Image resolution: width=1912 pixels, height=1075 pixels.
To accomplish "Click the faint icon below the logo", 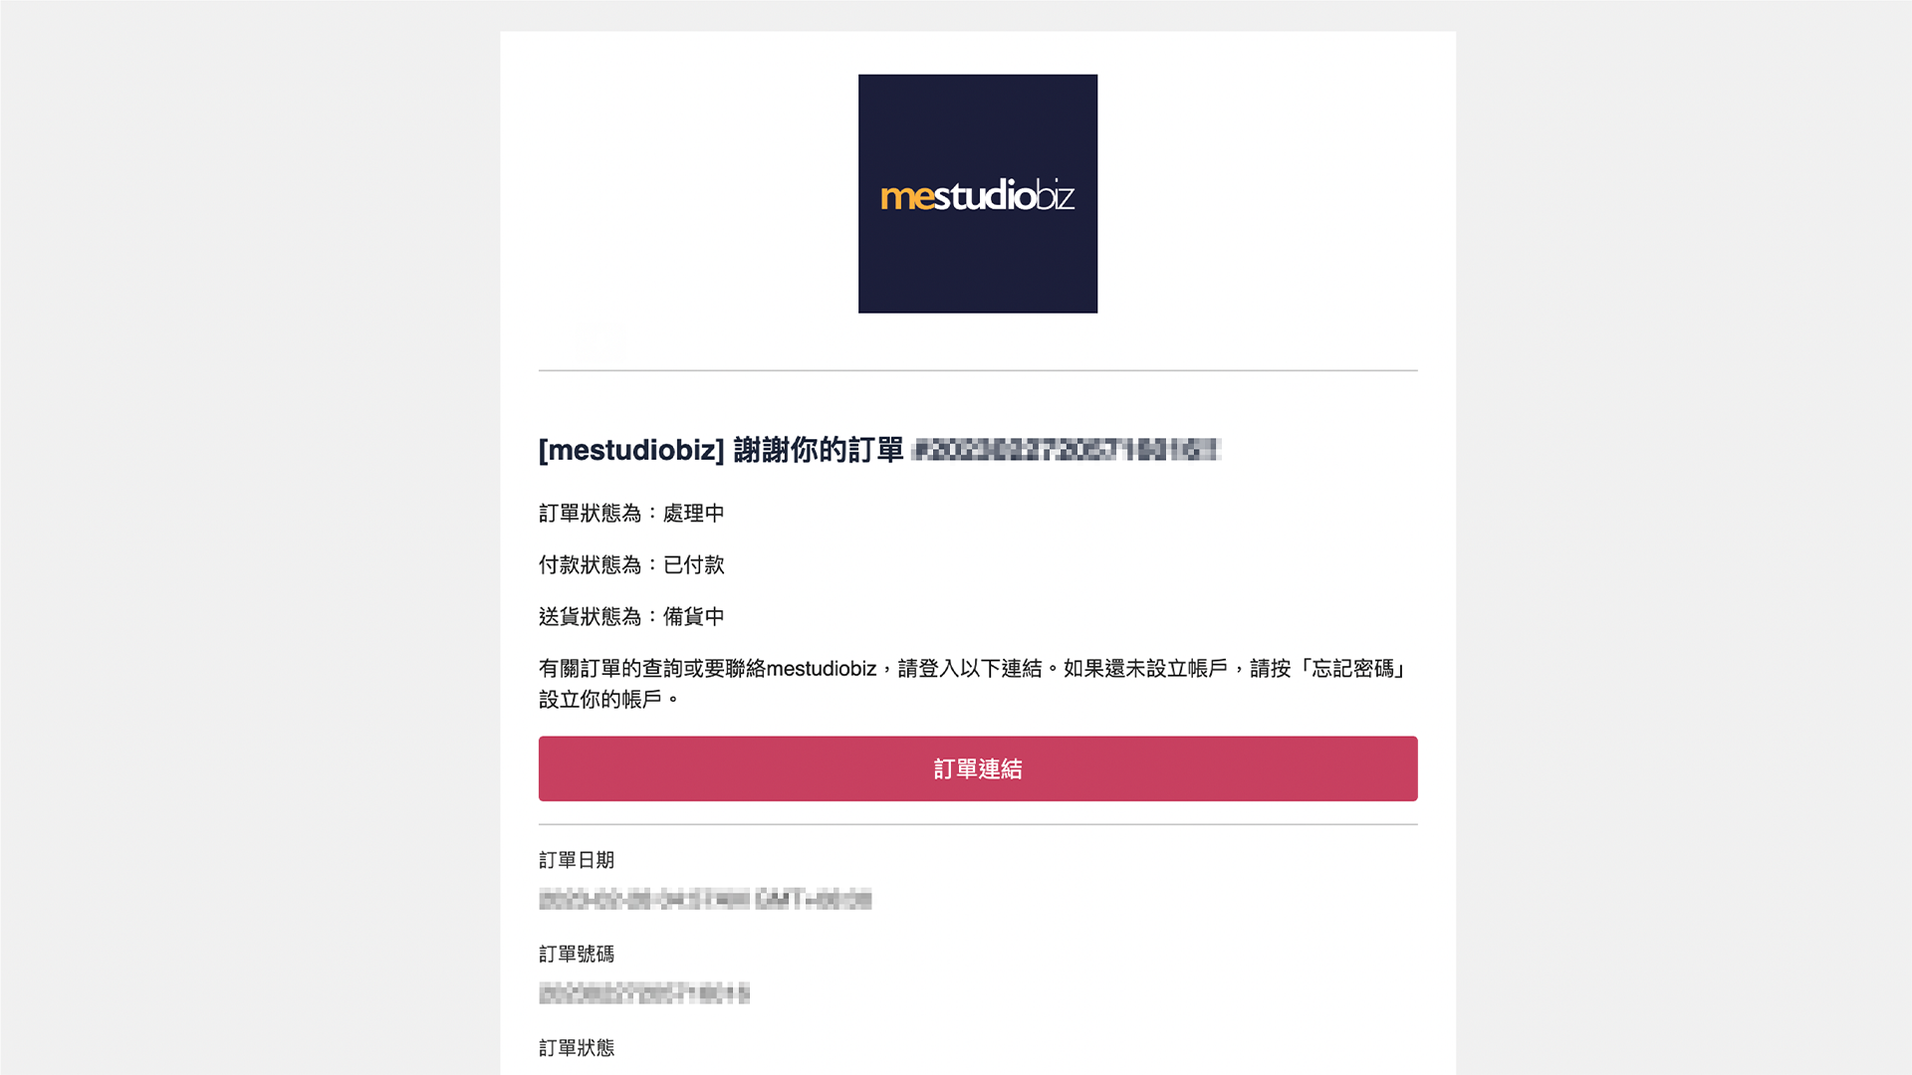I will pos(602,340).
